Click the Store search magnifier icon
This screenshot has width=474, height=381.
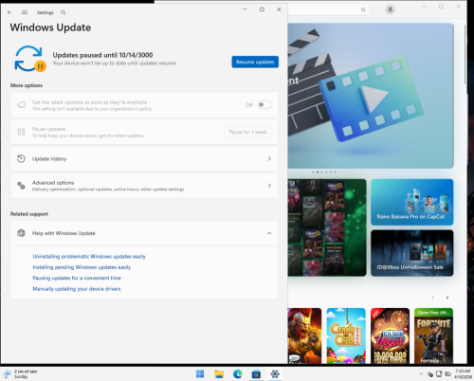click(x=363, y=9)
